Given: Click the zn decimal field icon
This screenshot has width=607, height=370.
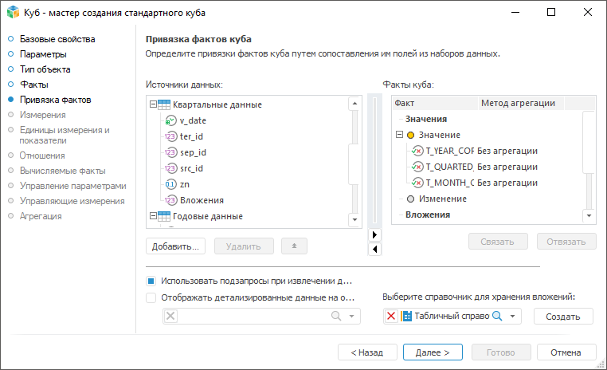Looking at the screenshot, I should (170, 184).
